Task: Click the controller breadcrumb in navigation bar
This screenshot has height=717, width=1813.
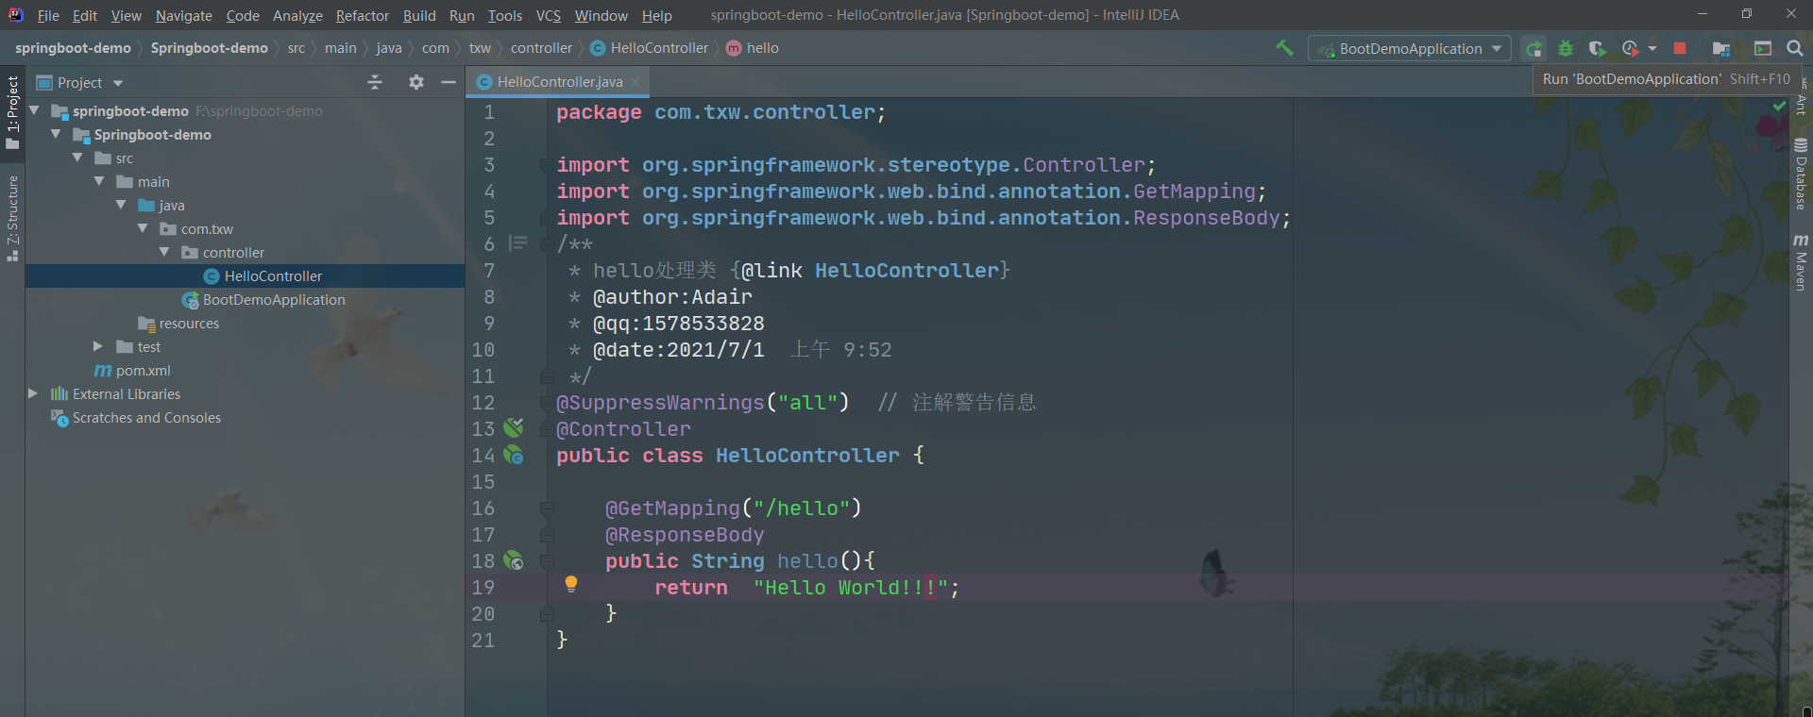Action: point(541,48)
